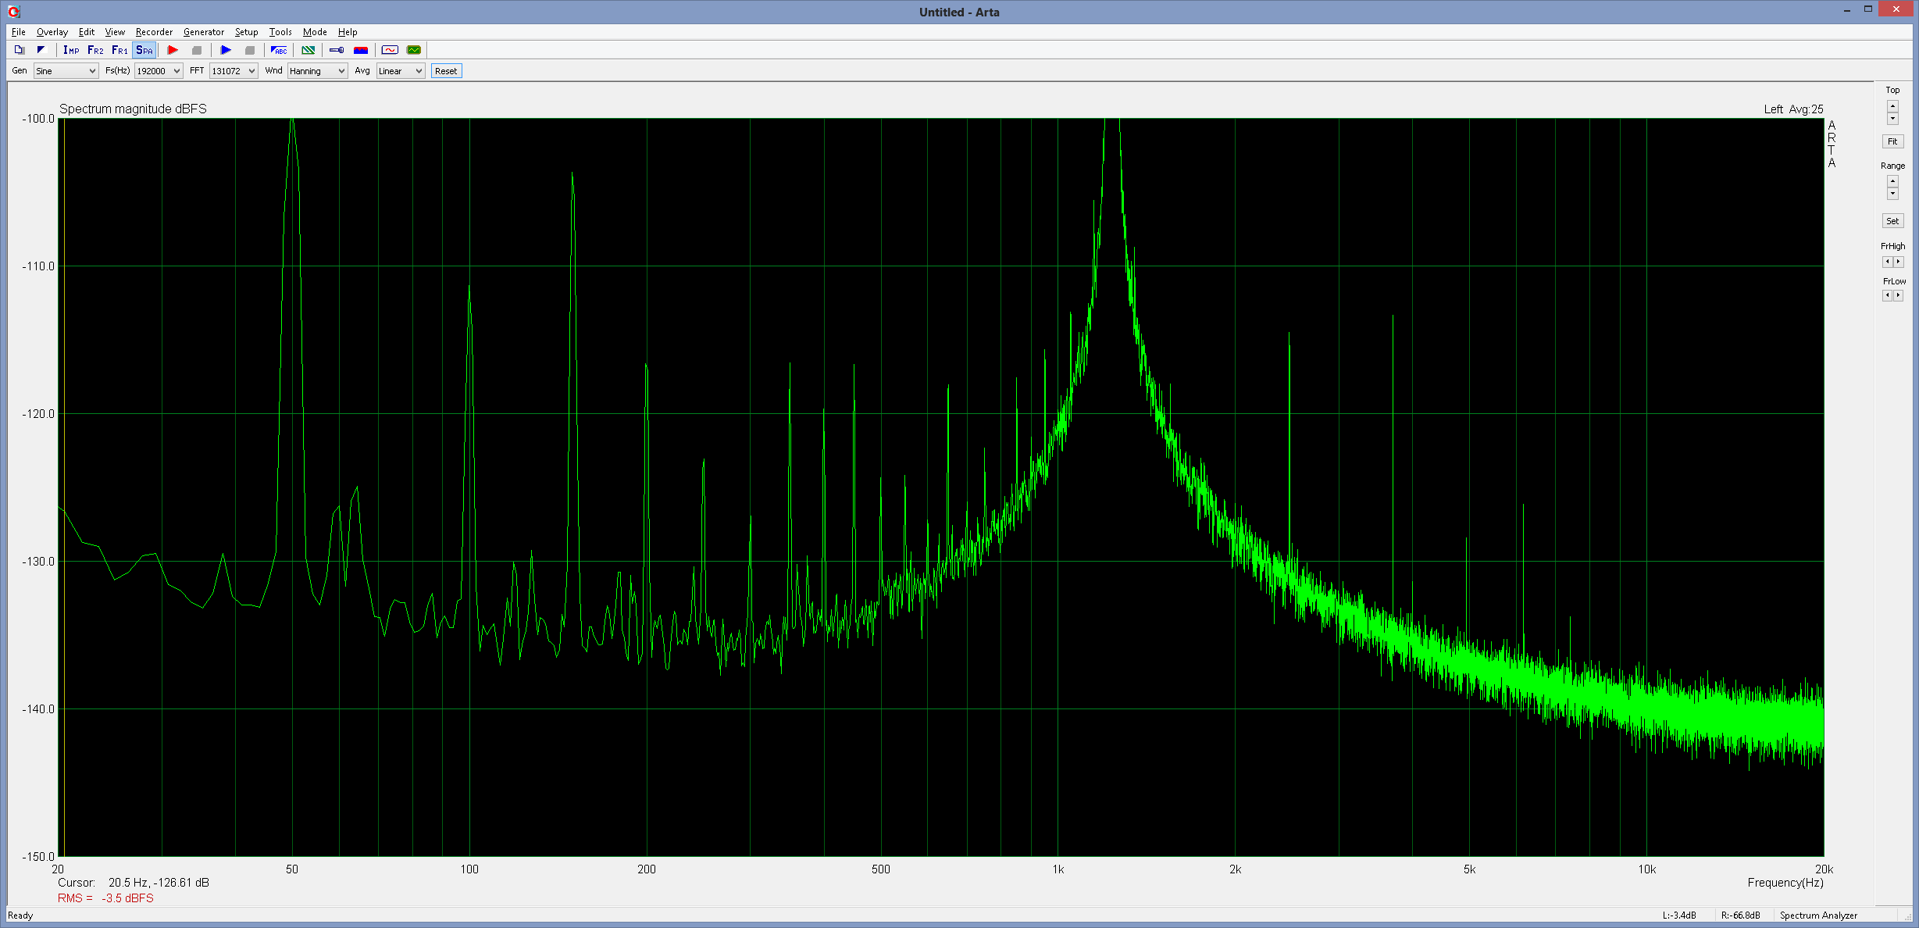This screenshot has width=1919, height=928.
Task: Expand the Fs(Hz) sample rate dropdown
Action: pos(159,71)
